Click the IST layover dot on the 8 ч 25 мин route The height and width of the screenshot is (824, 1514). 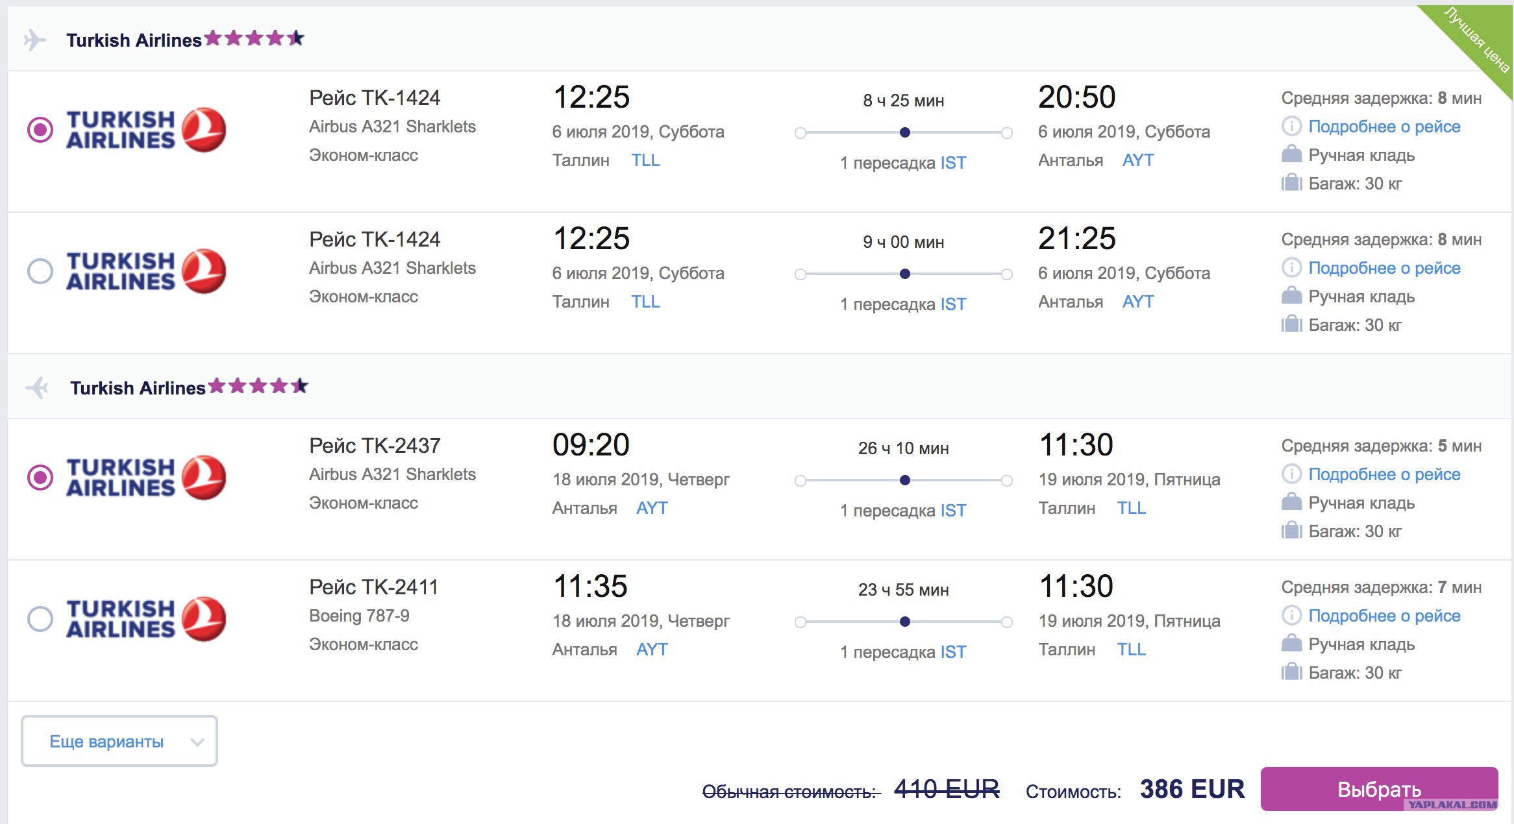[x=904, y=132]
